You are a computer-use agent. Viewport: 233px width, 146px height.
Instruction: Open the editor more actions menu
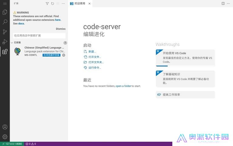228,3
